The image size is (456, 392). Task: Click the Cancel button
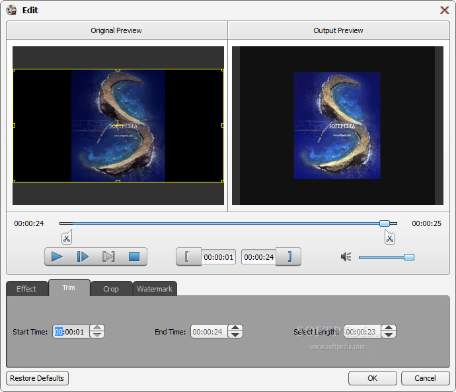point(425,378)
